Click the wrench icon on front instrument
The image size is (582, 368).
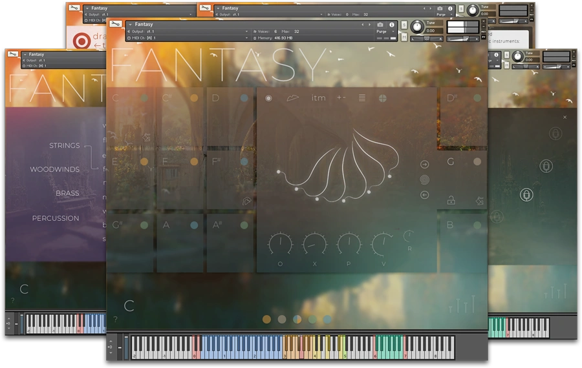(x=116, y=25)
